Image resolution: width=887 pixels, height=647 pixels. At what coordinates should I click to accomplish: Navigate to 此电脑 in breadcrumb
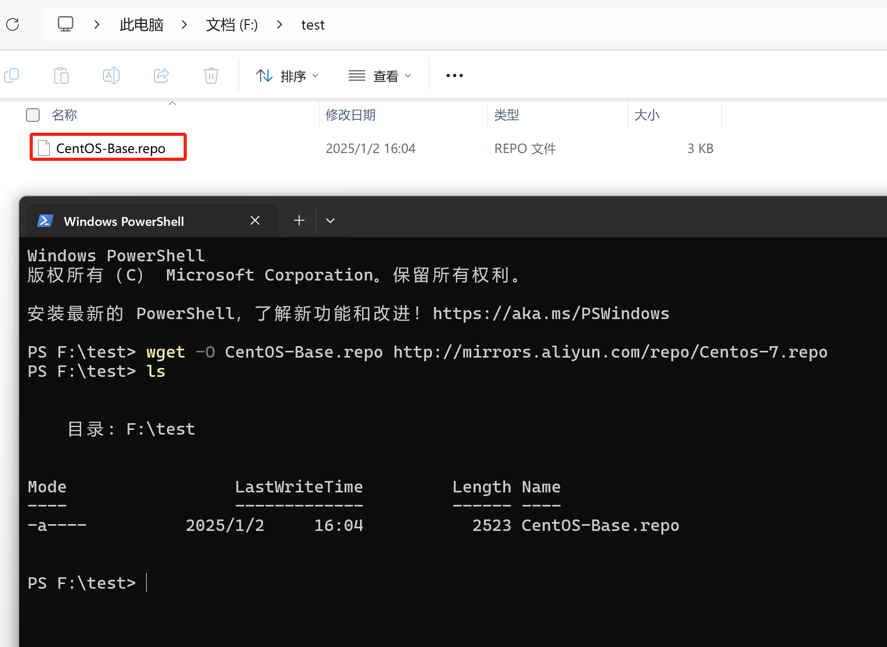coord(142,24)
